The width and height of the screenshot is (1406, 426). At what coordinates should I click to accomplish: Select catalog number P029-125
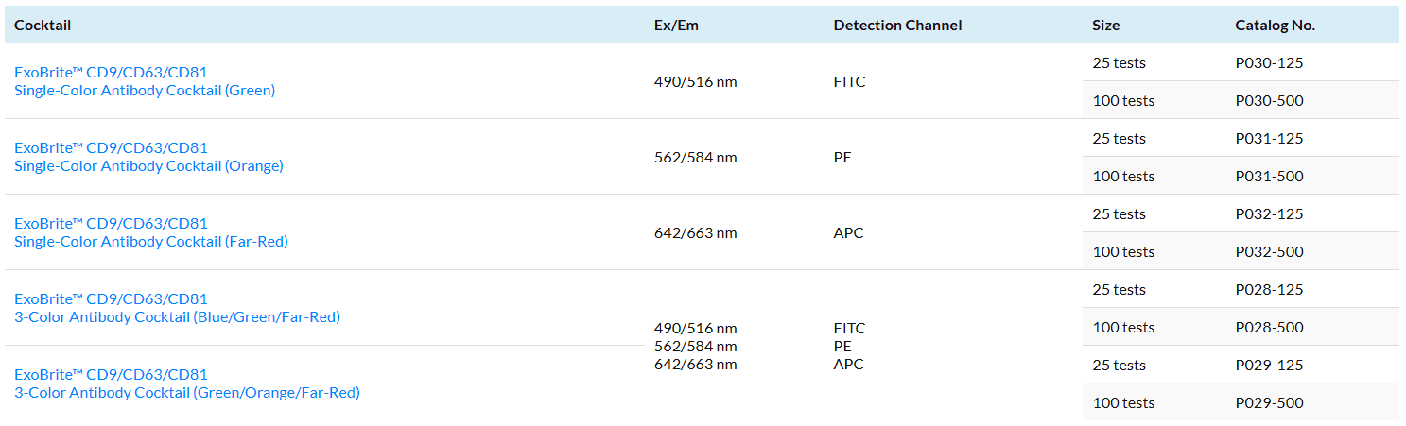click(x=1269, y=366)
